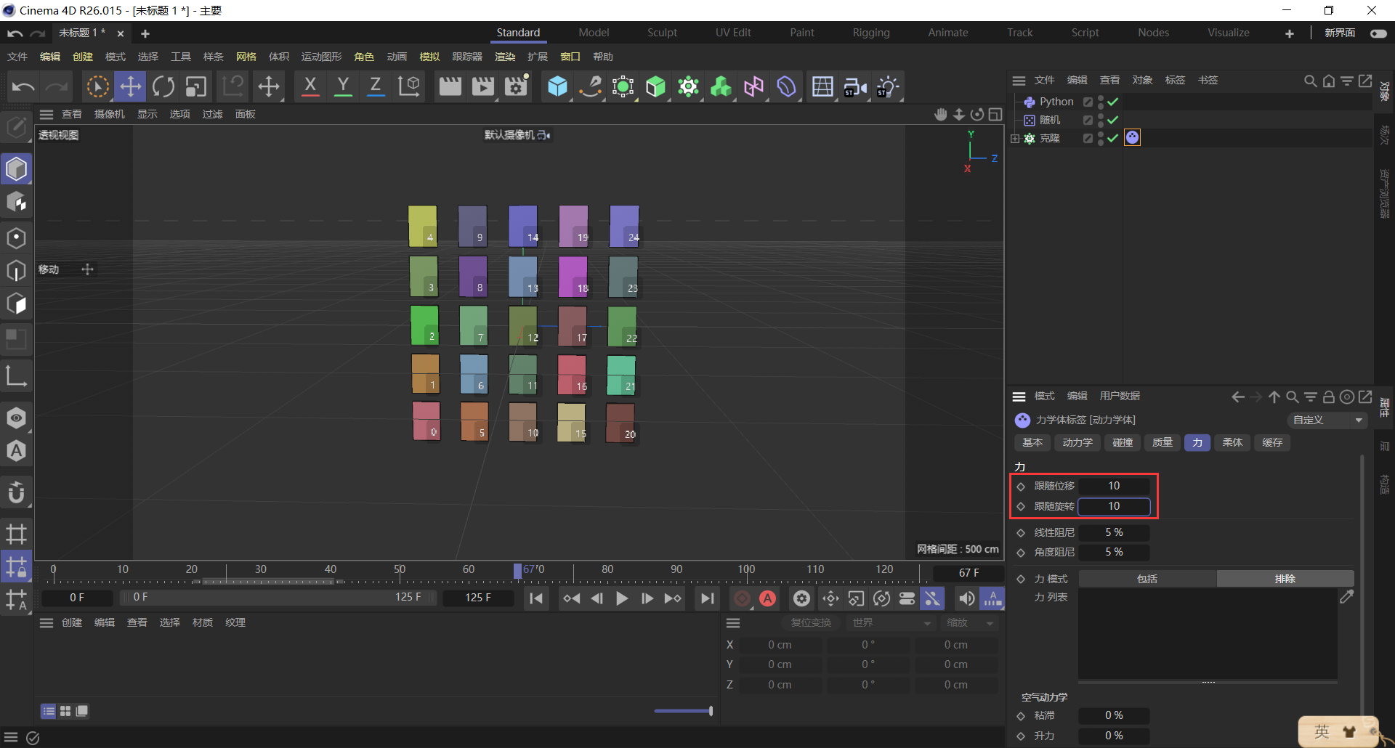Switch to Model mode in the left palette

[x=16, y=169]
